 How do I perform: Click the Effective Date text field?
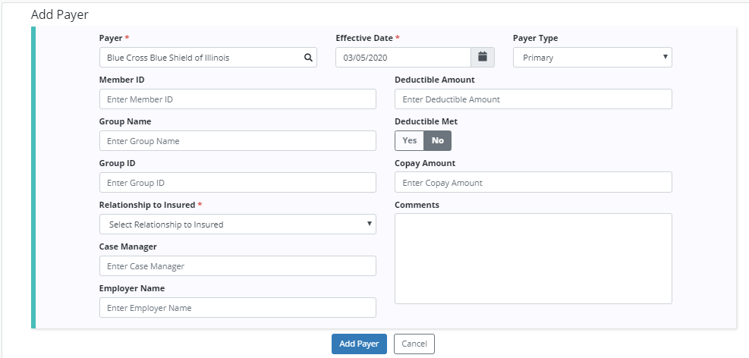(403, 58)
